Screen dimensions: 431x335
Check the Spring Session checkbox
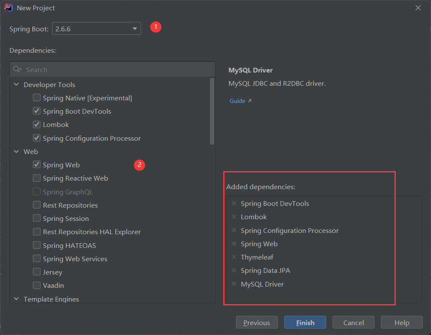[37, 218]
